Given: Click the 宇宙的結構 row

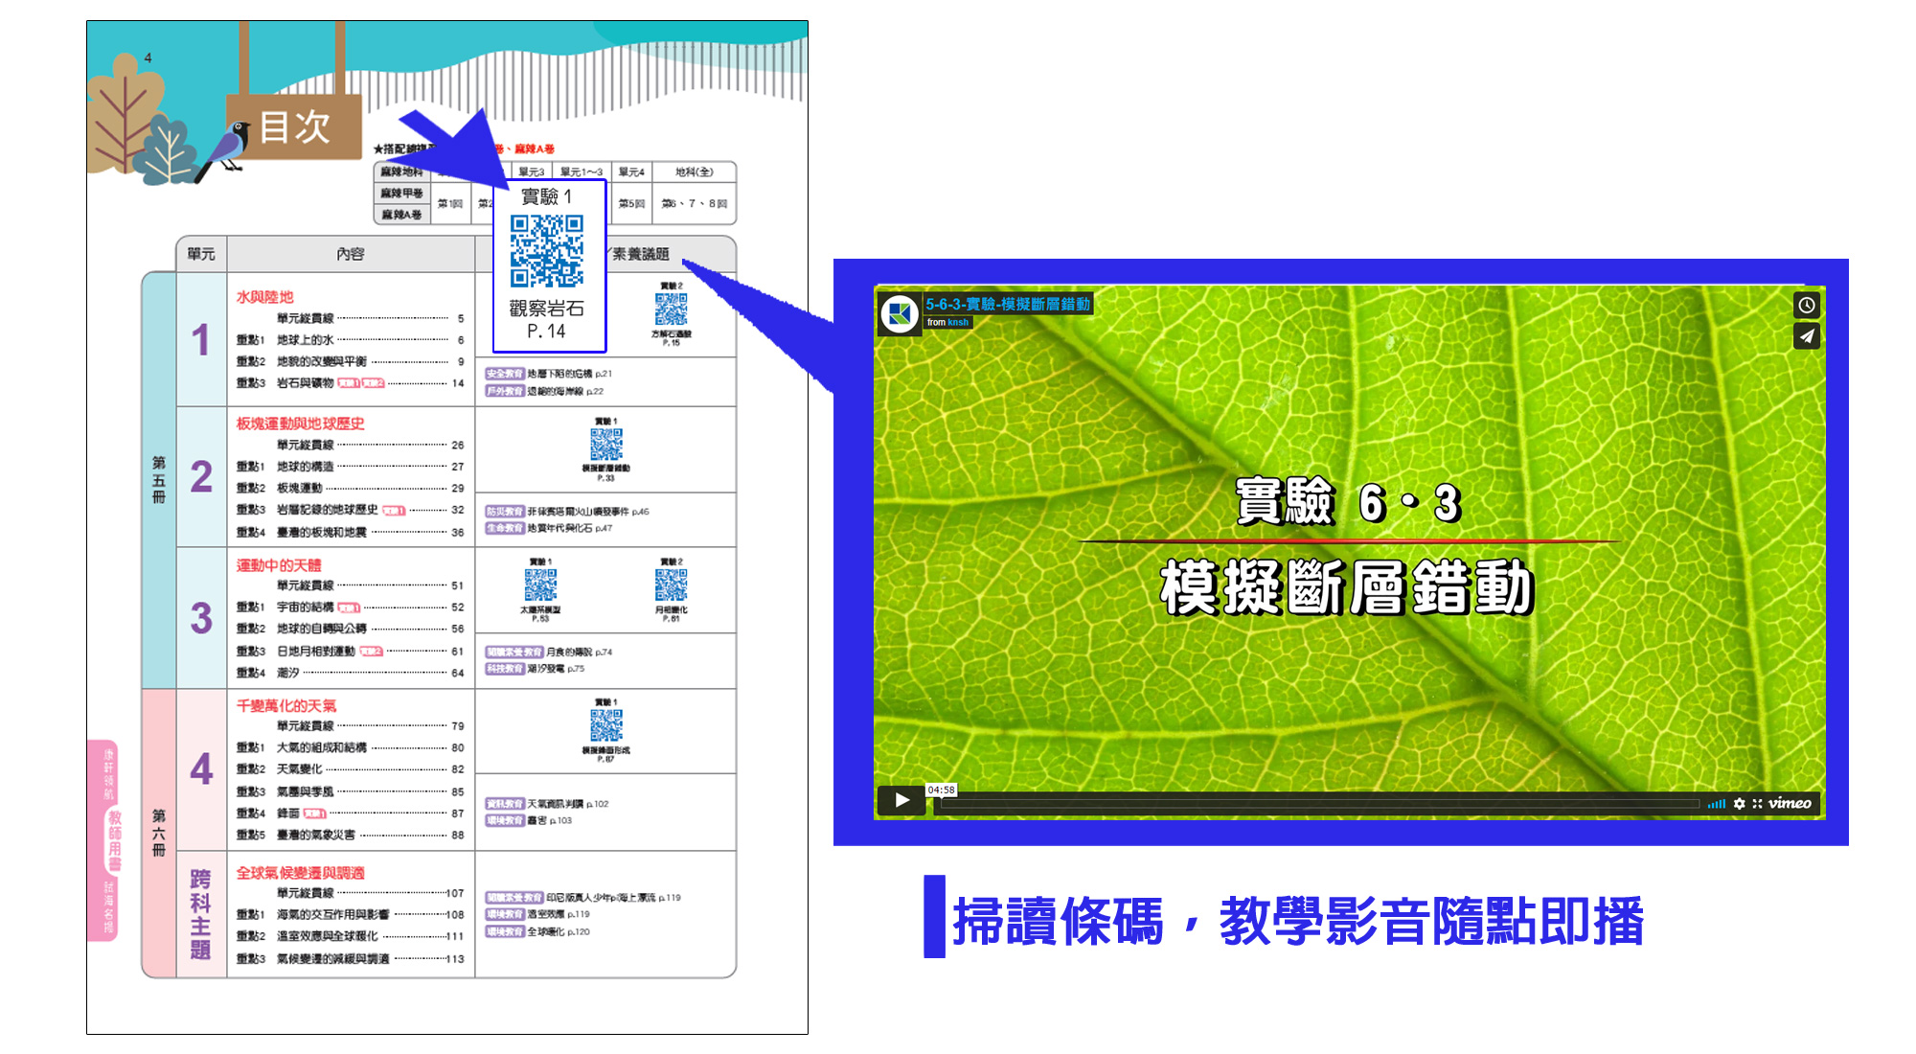Looking at the screenshot, I should pyautogui.click(x=351, y=607).
